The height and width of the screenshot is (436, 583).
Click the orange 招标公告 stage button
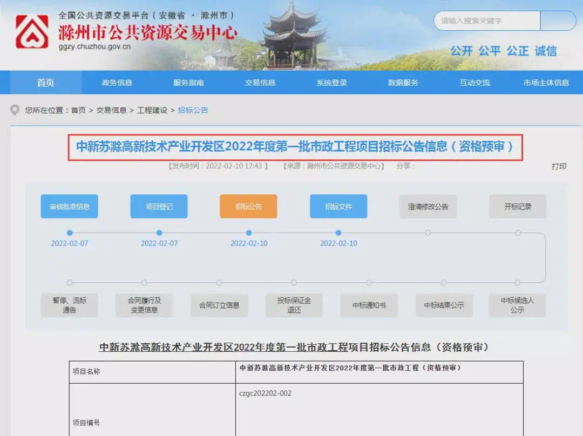coord(248,207)
